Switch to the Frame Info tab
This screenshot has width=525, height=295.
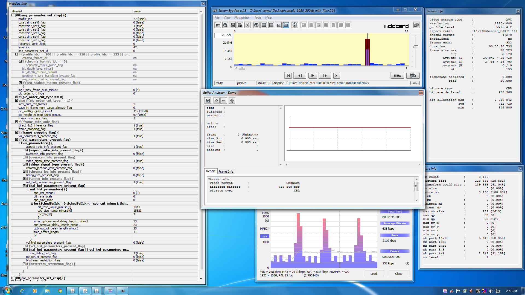(226, 172)
